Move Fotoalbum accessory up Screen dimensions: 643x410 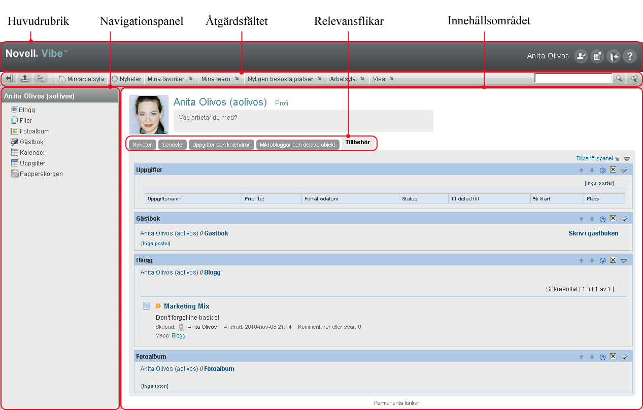(582, 357)
